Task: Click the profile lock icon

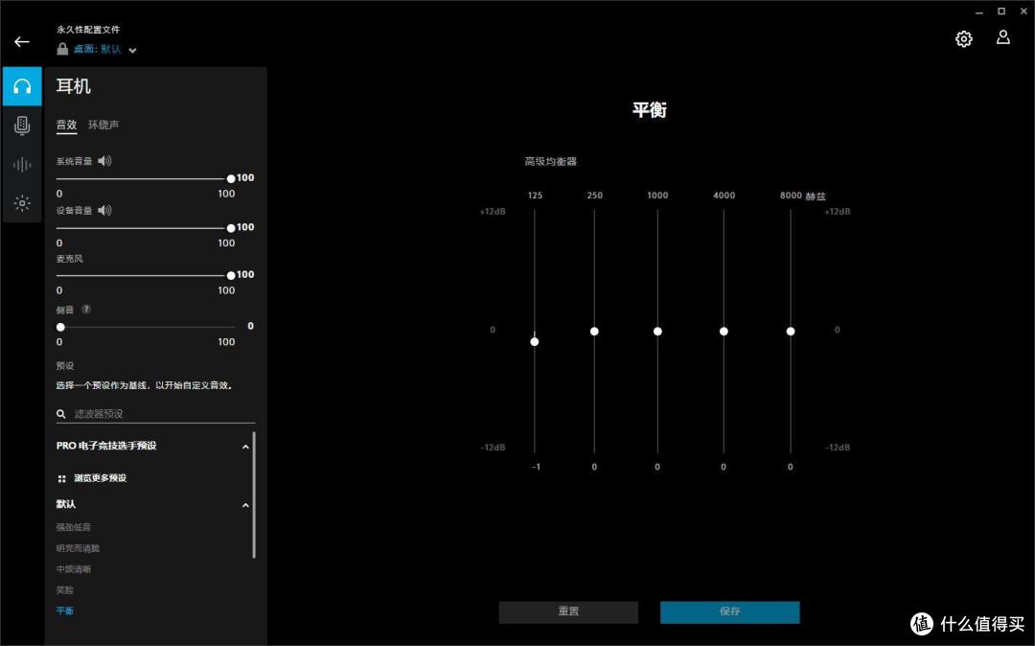Action: [x=62, y=49]
